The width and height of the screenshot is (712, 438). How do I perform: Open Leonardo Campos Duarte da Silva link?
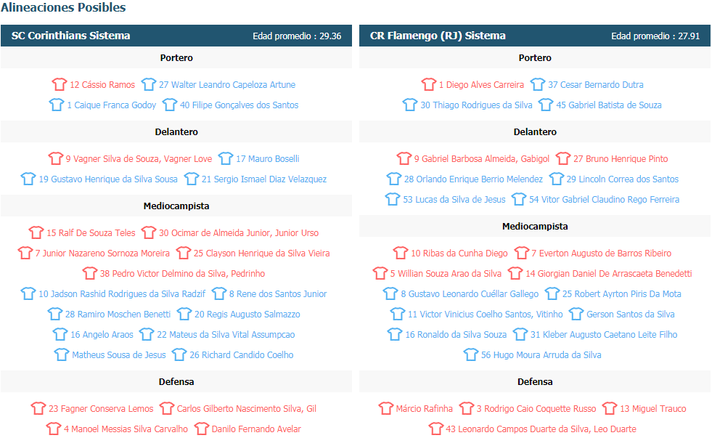(x=540, y=429)
